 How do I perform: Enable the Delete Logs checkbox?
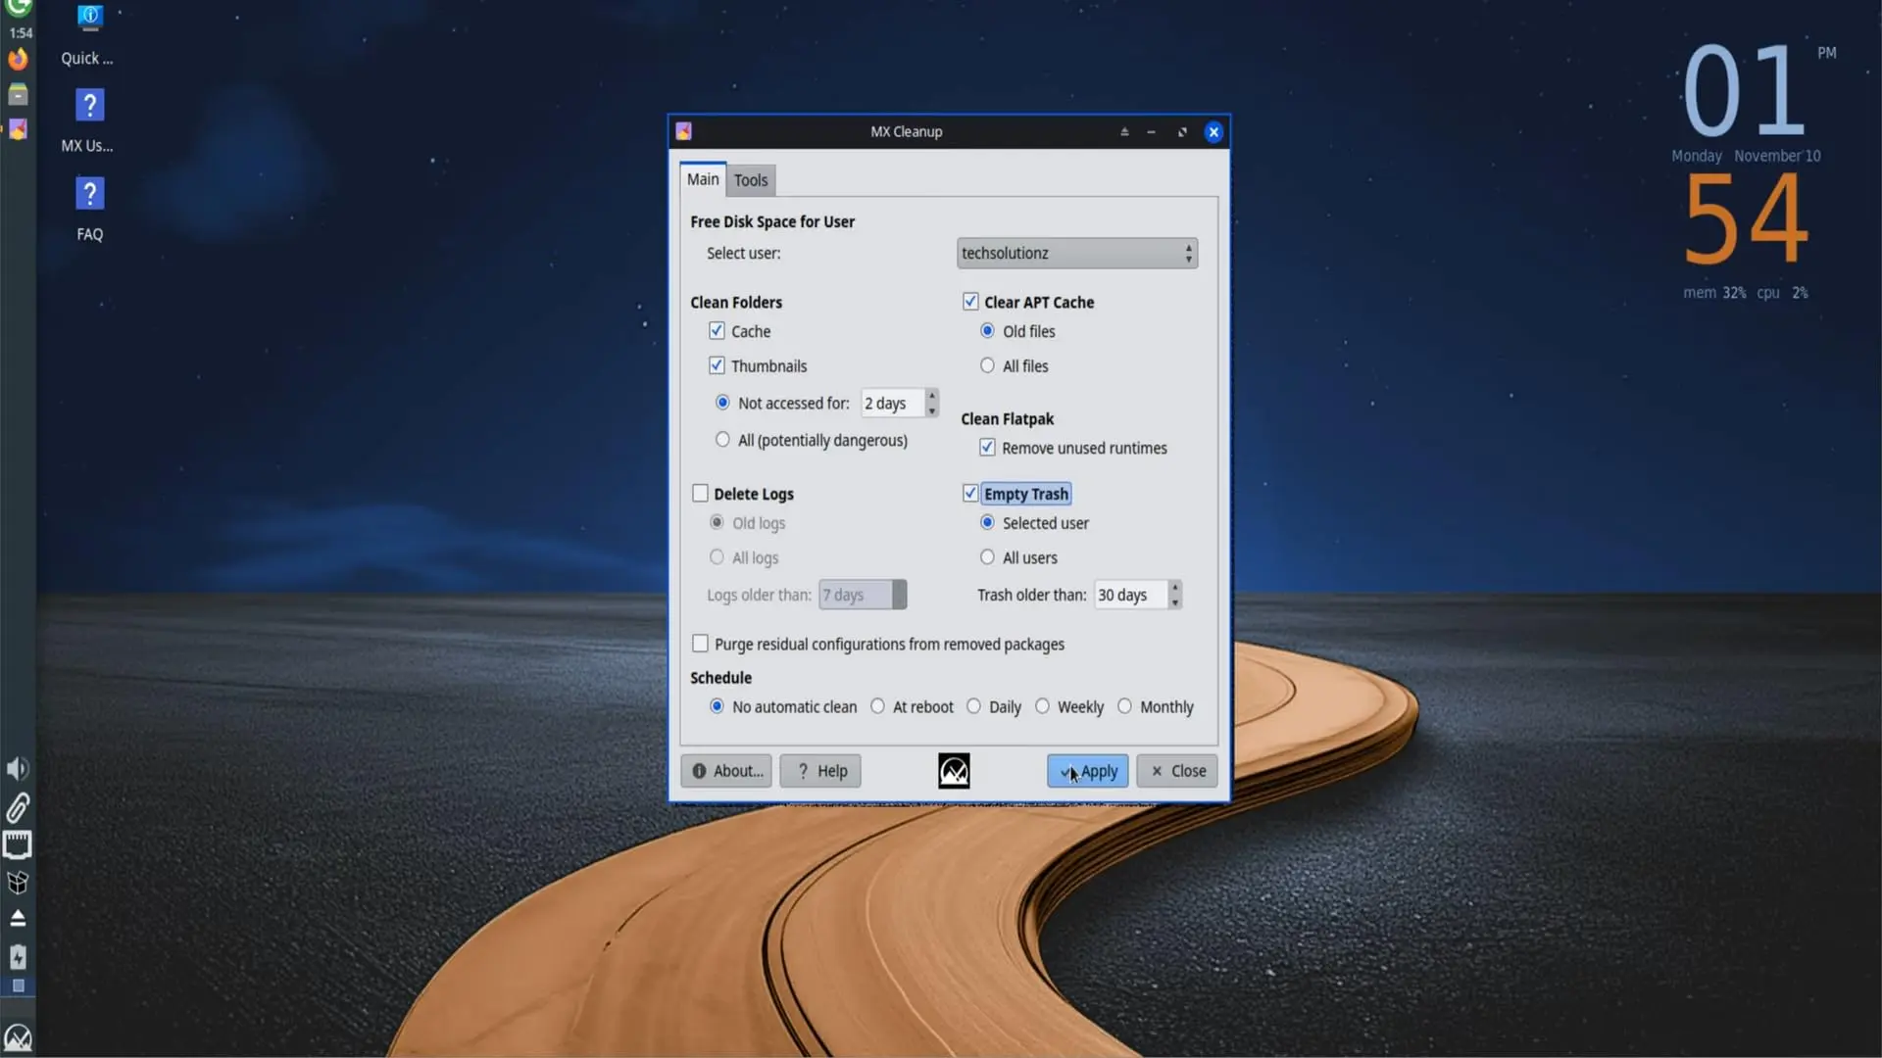pyautogui.click(x=700, y=494)
